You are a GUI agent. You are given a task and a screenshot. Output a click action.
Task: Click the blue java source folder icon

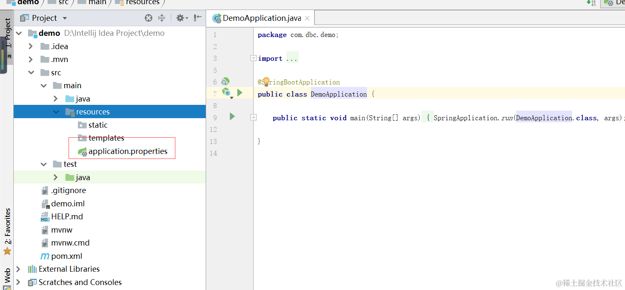coord(70,99)
